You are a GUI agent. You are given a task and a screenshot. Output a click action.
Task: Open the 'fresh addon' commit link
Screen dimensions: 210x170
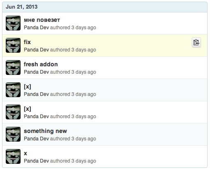tap(41, 64)
